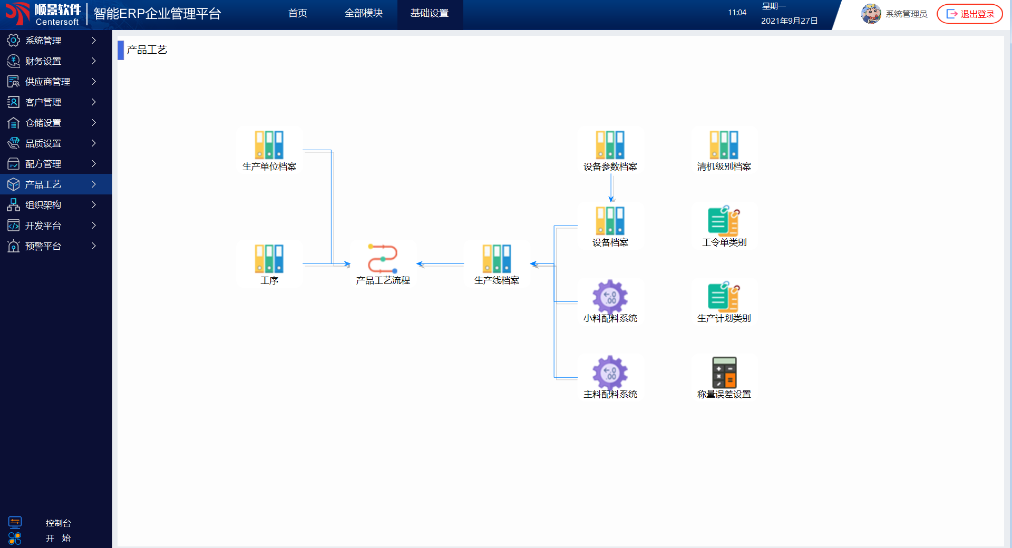Click the 生产单位档案 folder icon

tap(269, 145)
